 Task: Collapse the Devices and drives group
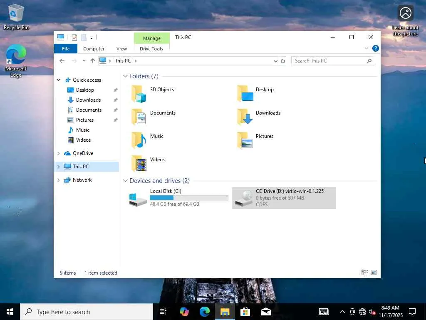125,181
